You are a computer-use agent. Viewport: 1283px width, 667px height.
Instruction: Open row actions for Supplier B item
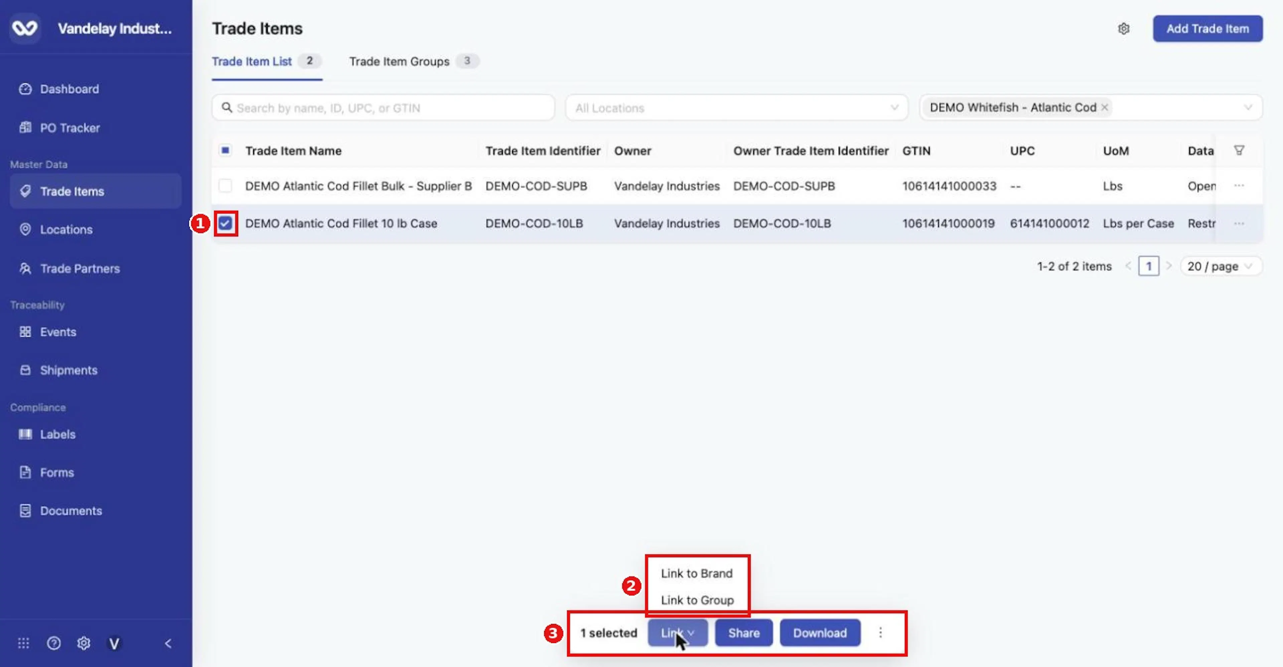1239,186
